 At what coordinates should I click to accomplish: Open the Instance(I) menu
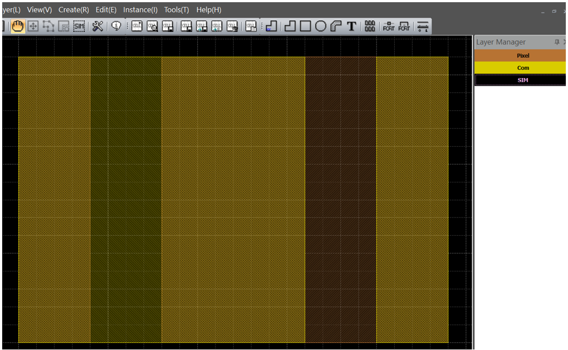[x=140, y=10]
